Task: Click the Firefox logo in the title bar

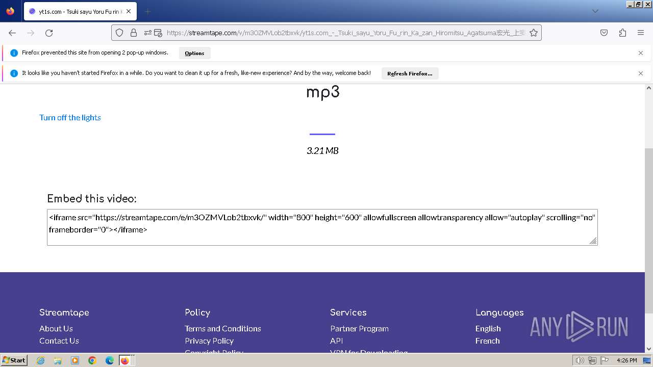Action: 10,11
